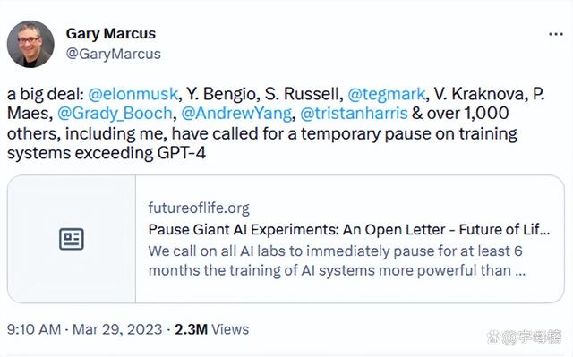
Task: Open the @tegmark mention
Action: pos(386,94)
